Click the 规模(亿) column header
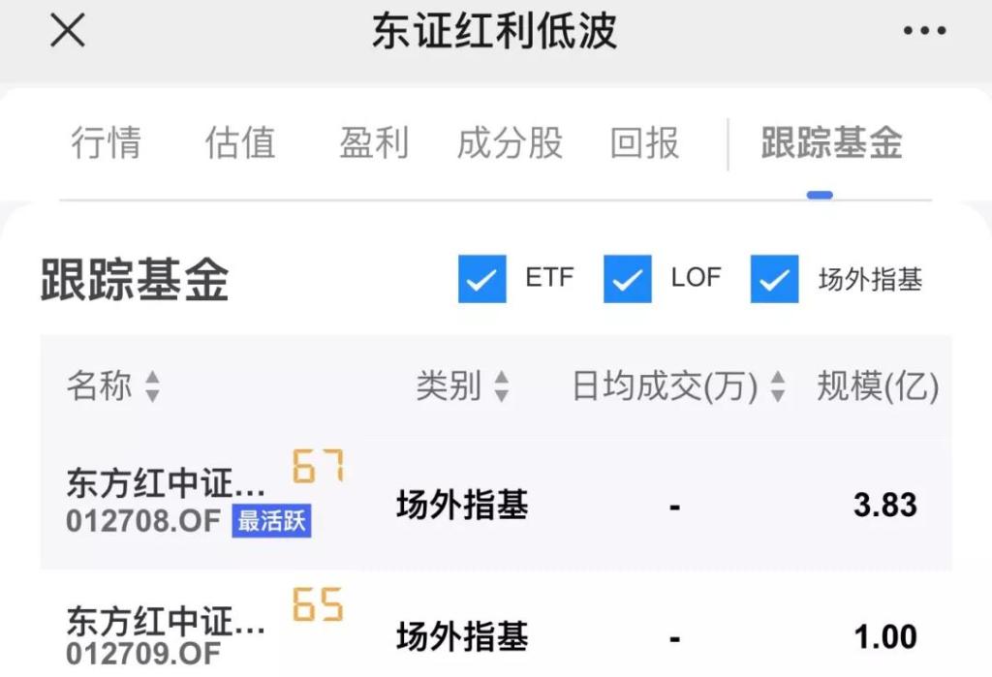This screenshot has width=992, height=677. [x=878, y=385]
